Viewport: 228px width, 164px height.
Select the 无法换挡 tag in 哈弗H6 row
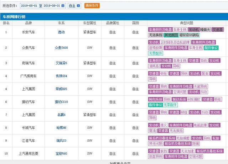[x=176, y=131]
